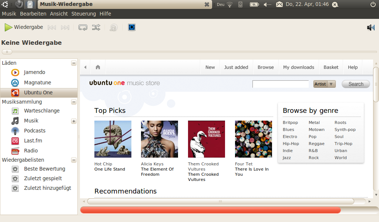Open the Them Crooked Vultures album cover

pyautogui.click(x=207, y=139)
